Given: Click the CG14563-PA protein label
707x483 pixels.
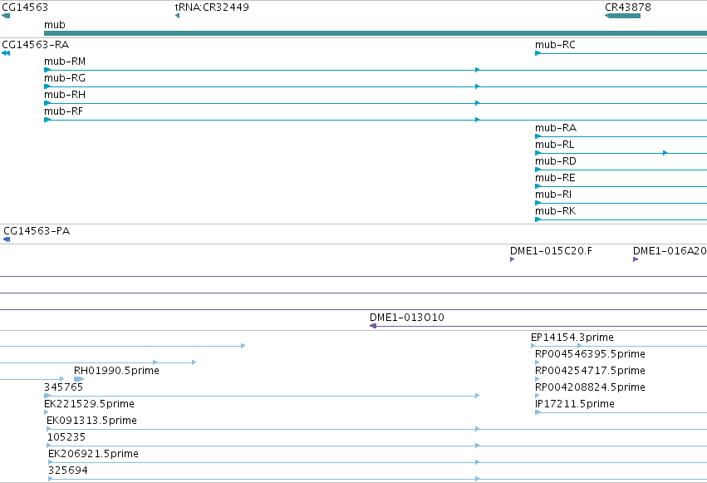Looking at the screenshot, I should (37, 231).
